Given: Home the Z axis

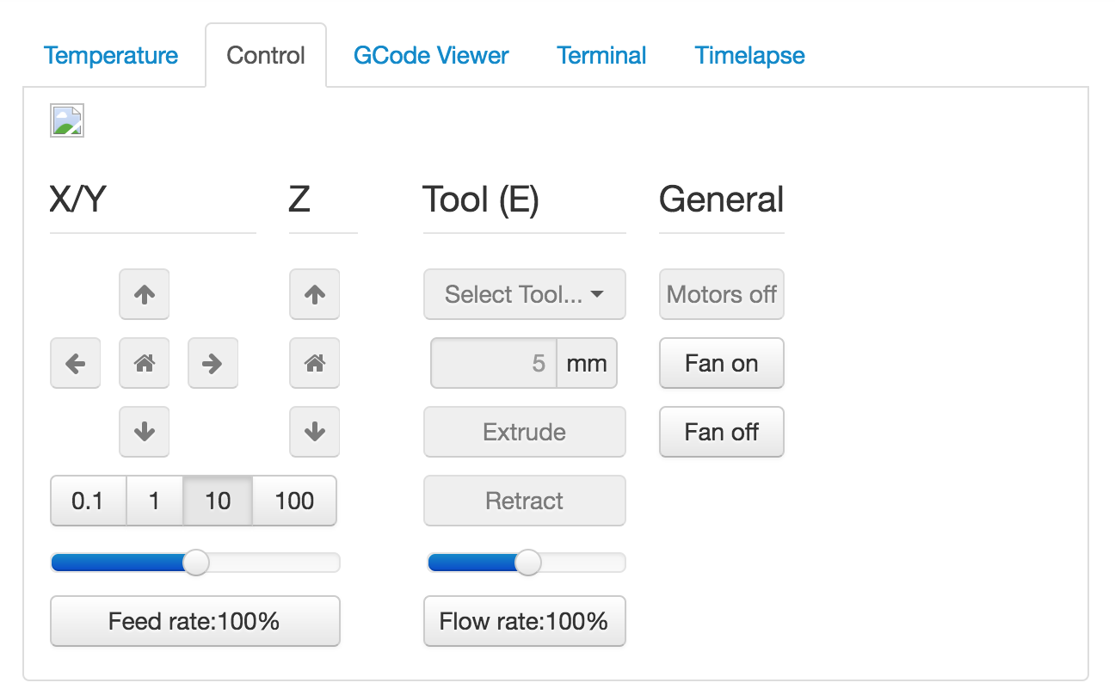Looking at the screenshot, I should pyautogui.click(x=315, y=363).
